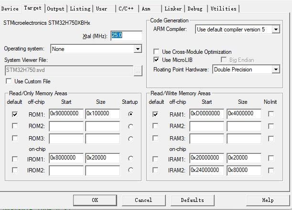Check the IROM2 default checkbox
Viewport: 292px width, 210px height.
coord(15,170)
